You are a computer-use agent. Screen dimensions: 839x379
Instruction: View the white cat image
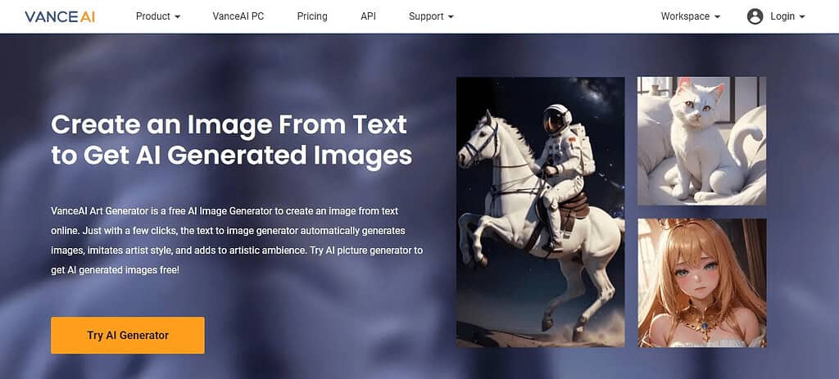pos(701,141)
